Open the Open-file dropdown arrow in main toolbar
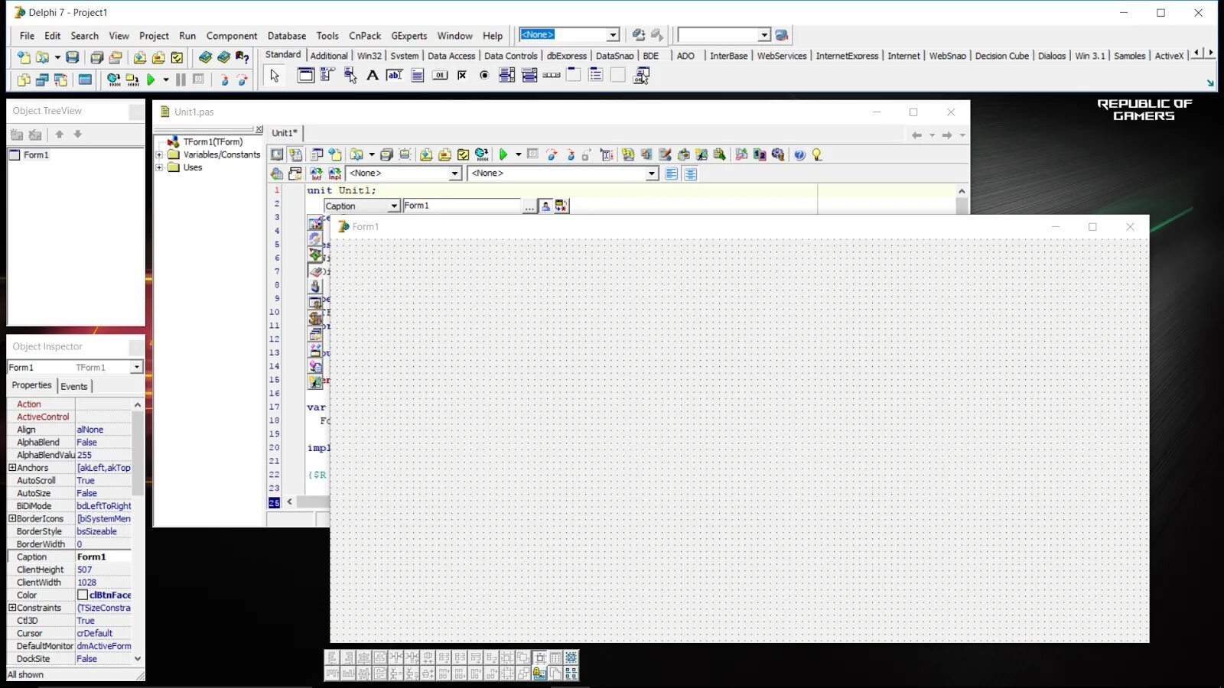1224x688 pixels. point(57,57)
